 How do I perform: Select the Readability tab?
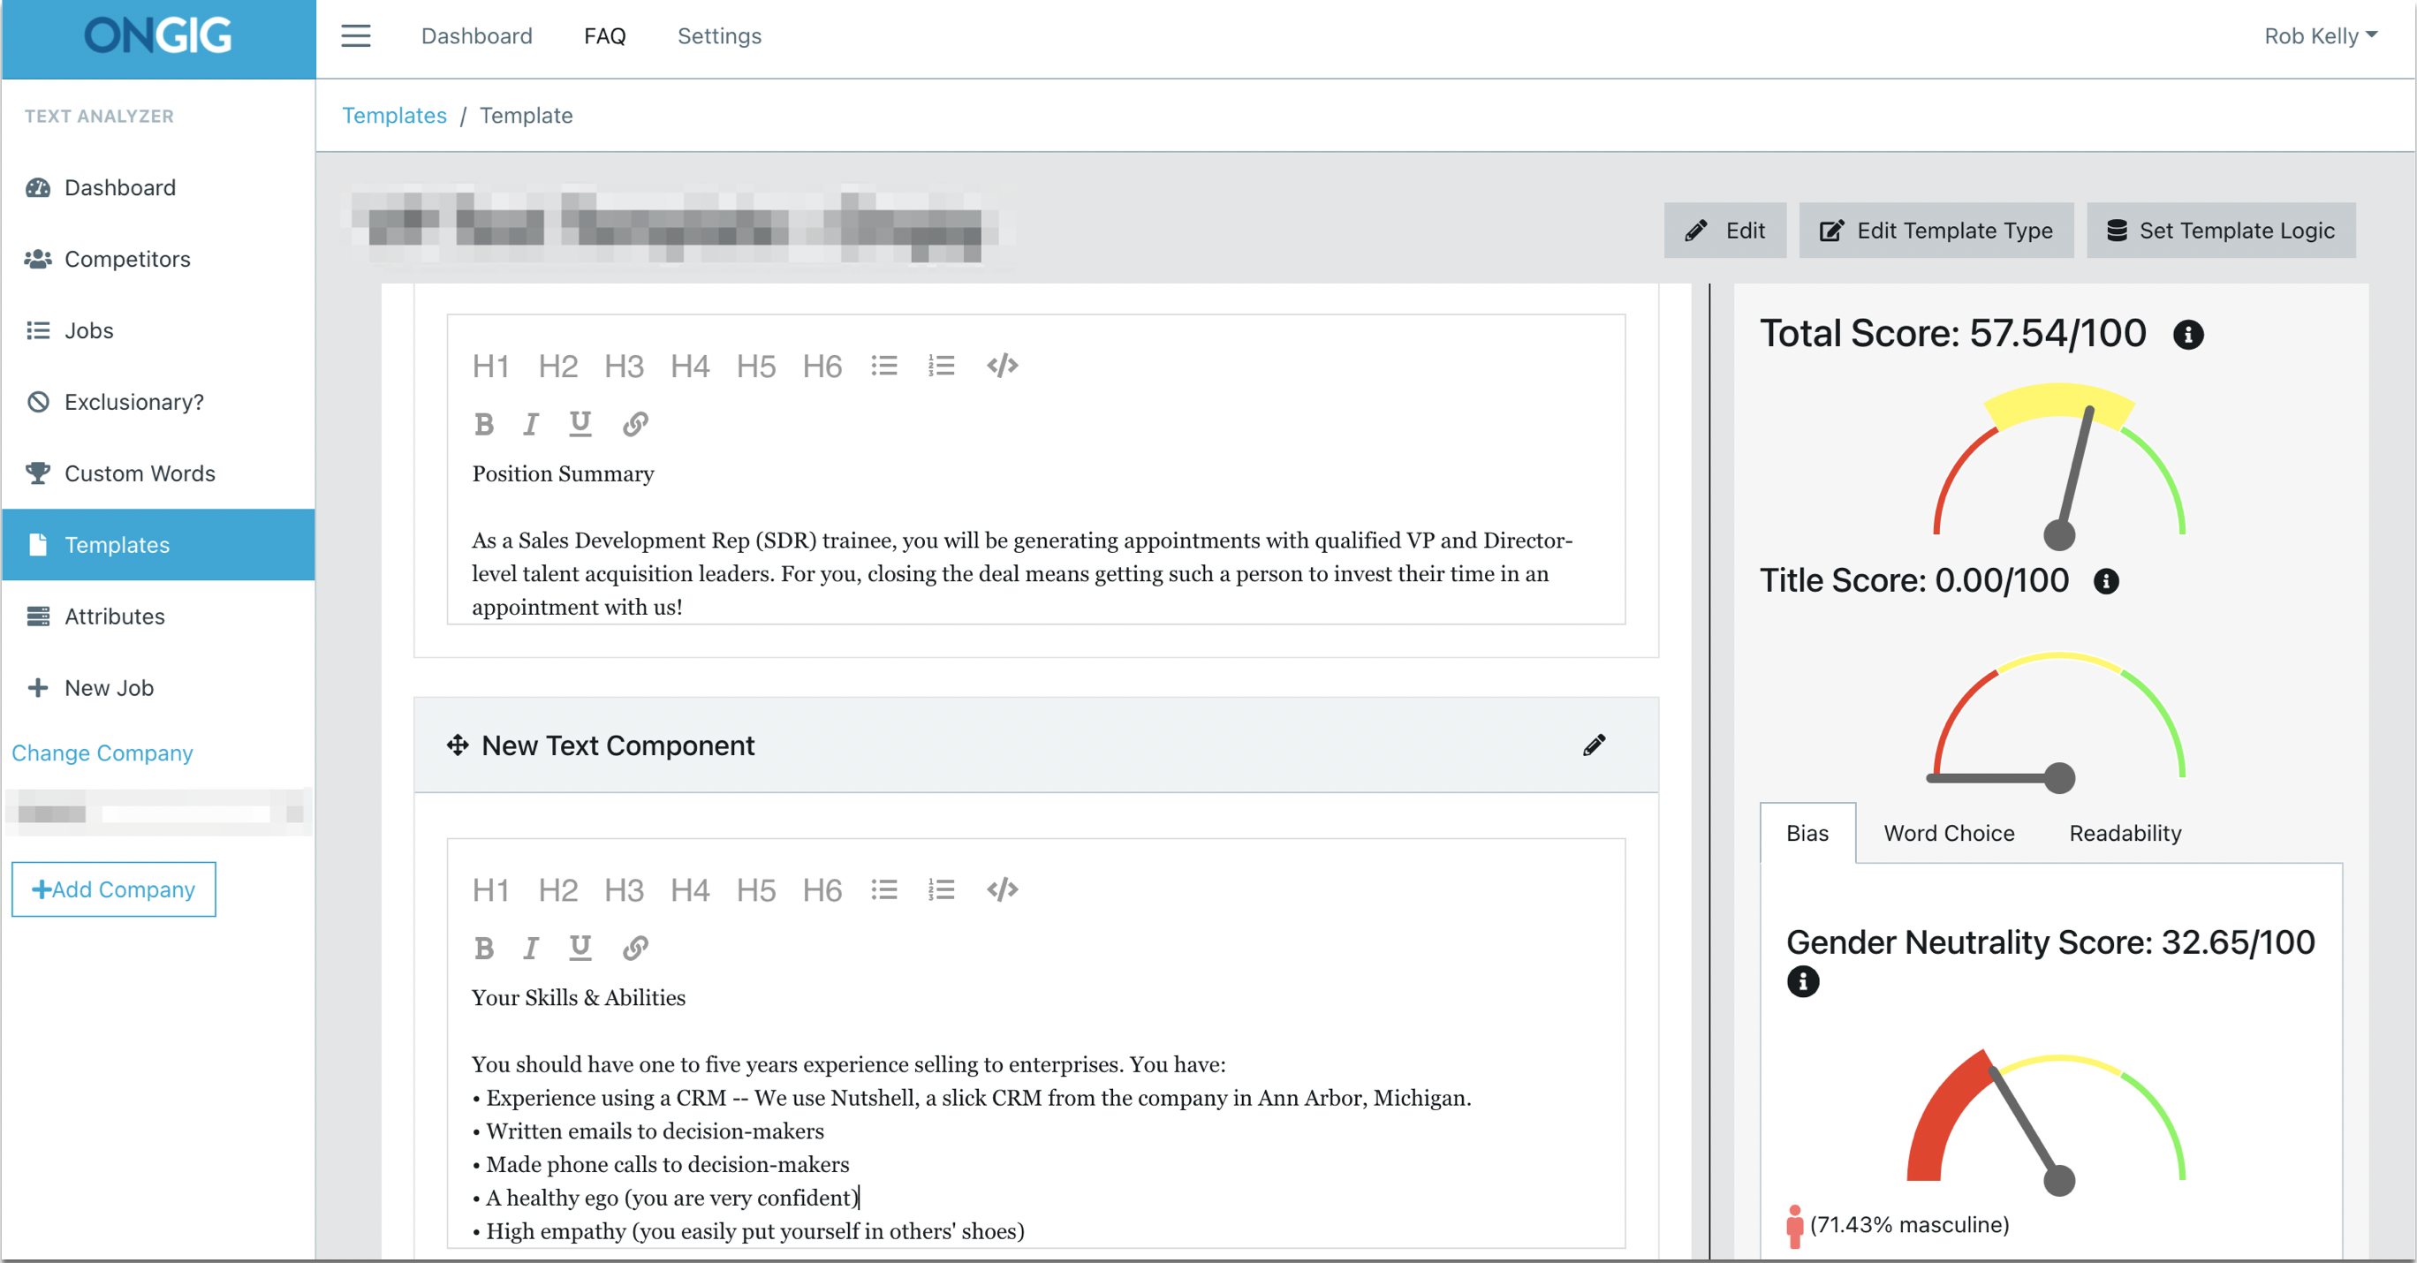(x=2126, y=833)
